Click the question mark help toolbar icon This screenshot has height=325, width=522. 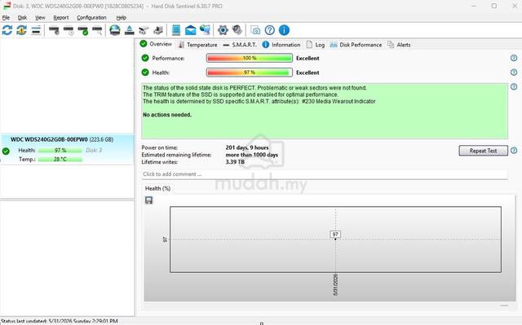tap(270, 30)
